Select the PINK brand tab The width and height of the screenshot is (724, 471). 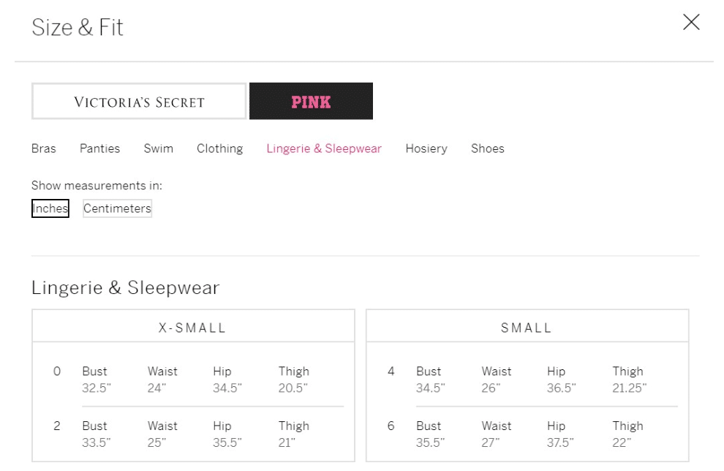click(x=311, y=102)
